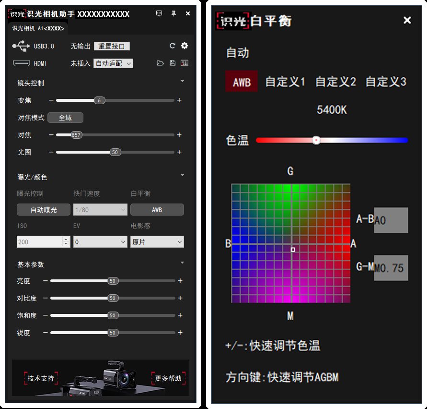Increase 对焦 with the plus button

point(179,135)
